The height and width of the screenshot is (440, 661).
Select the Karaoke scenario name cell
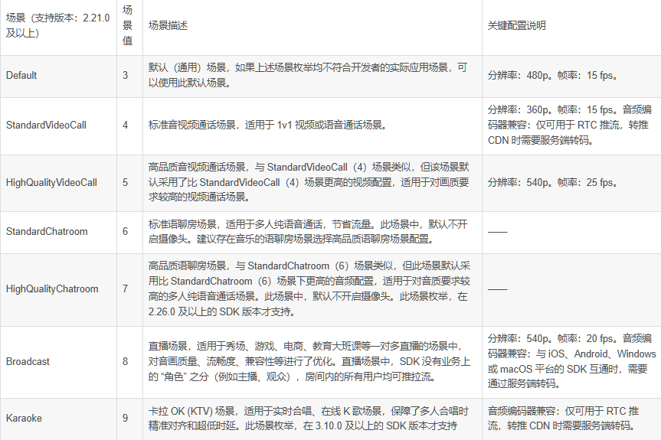(x=58, y=419)
